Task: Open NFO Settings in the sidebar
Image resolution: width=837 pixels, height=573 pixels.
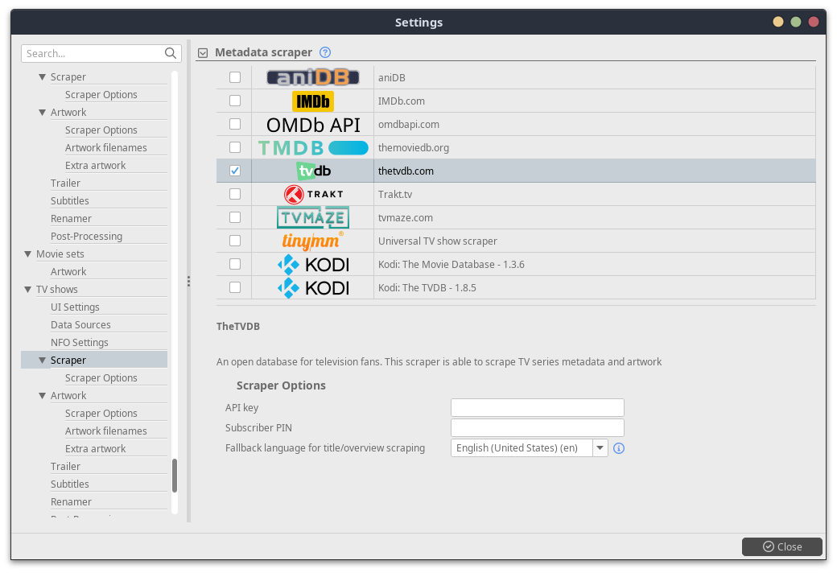Action: (x=79, y=343)
